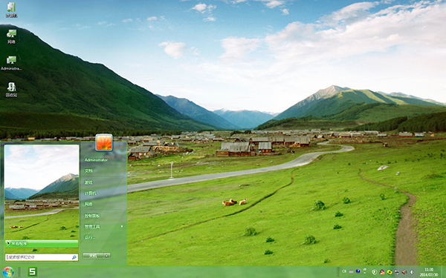The image size is (446, 278).
Task: Click the white volume tray icon
Action: (412, 272)
